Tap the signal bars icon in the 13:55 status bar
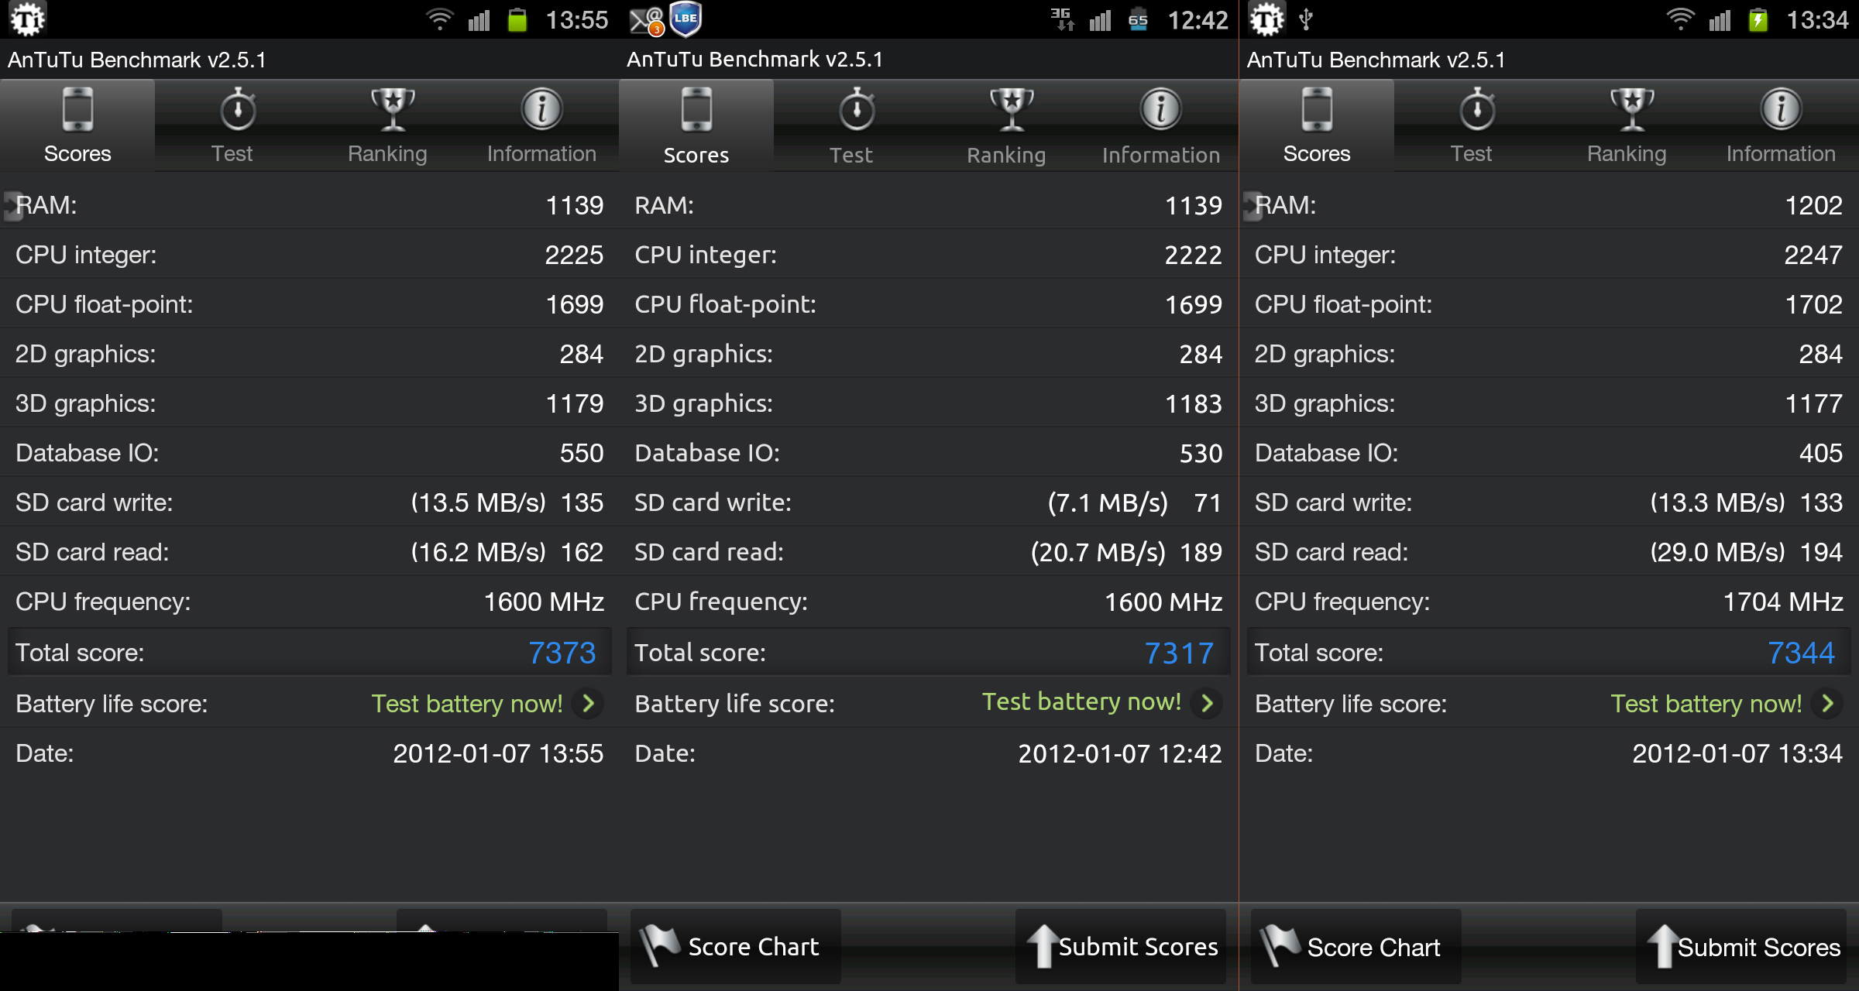Image resolution: width=1859 pixels, height=991 pixels. click(479, 19)
